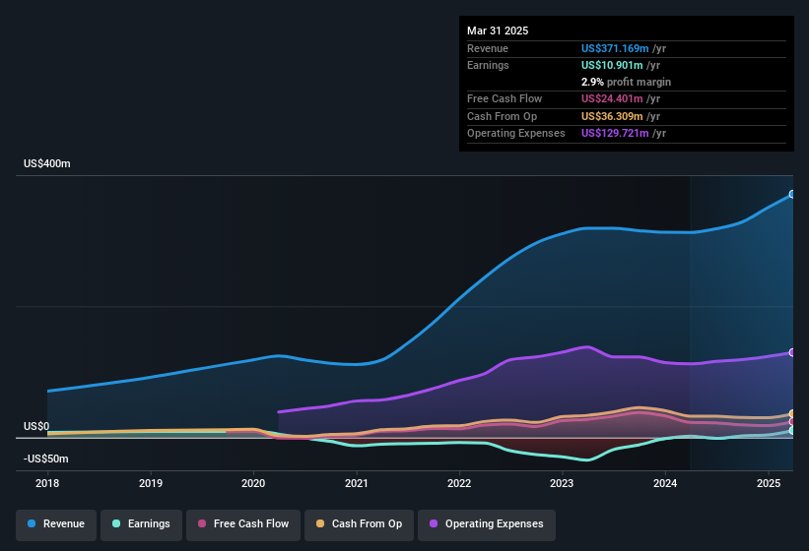This screenshot has height=551, width=809.
Task: Click the Free Cash Flow label in tooltip
Action: pyautogui.click(x=505, y=98)
